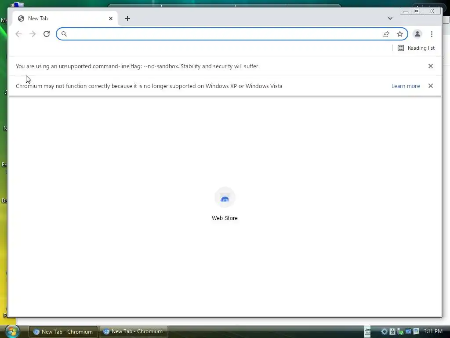
Task: Click the gear icon in system tray
Action: coord(384,332)
